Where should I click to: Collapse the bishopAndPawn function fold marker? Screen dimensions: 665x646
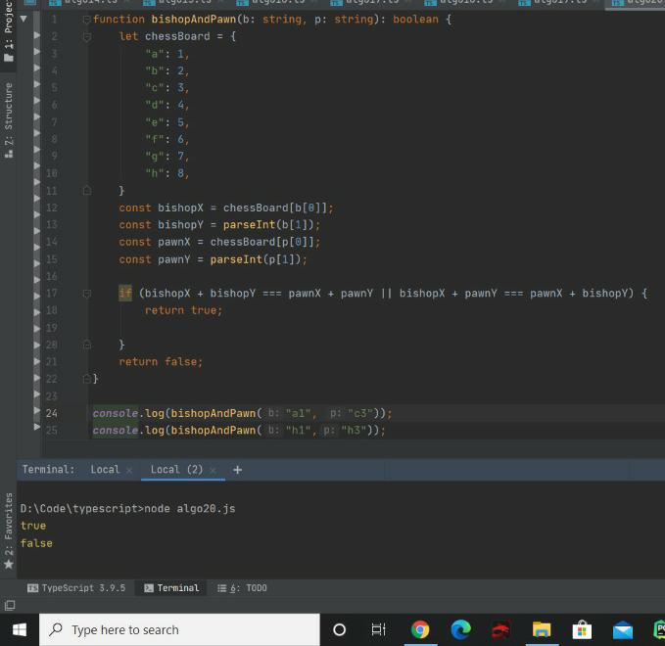point(87,20)
